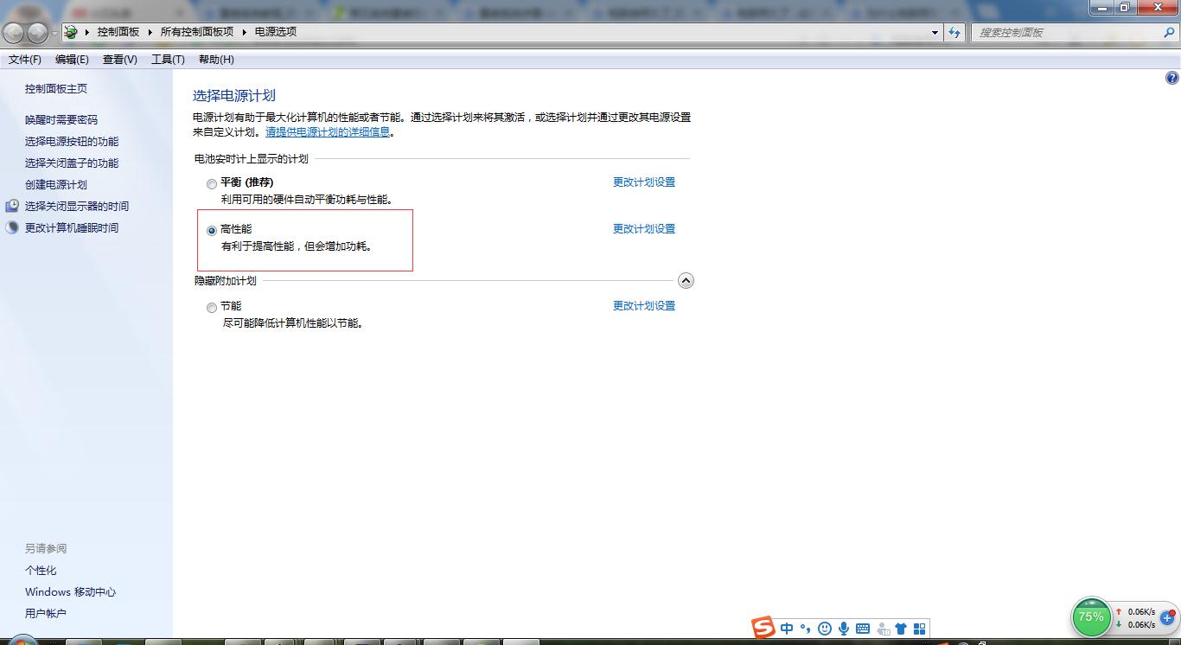
Task: Expand the arrow before 所有控制面板项 breadcrumb
Action: [x=150, y=32]
